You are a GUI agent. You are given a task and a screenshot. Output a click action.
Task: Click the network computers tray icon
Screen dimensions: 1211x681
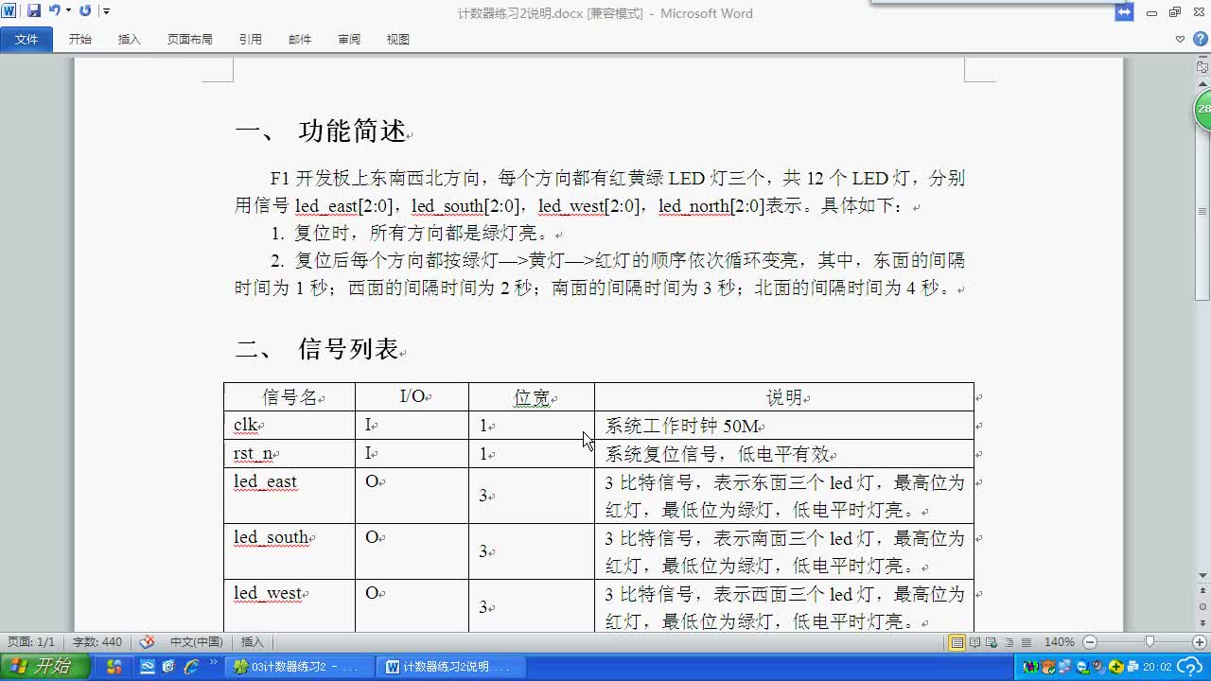click(x=1064, y=667)
